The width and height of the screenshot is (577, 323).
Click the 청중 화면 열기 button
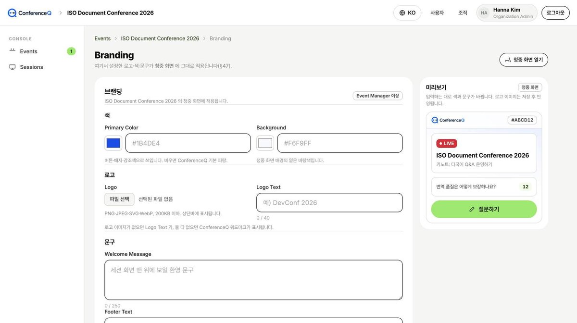(524, 60)
